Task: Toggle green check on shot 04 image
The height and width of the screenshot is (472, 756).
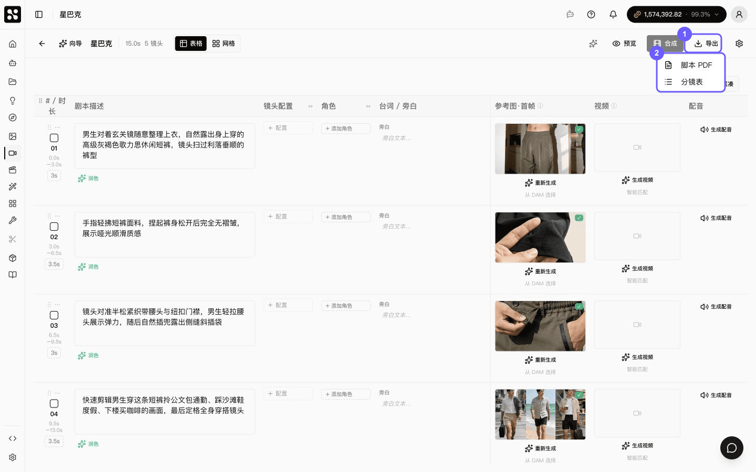Action: click(x=579, y=395)
